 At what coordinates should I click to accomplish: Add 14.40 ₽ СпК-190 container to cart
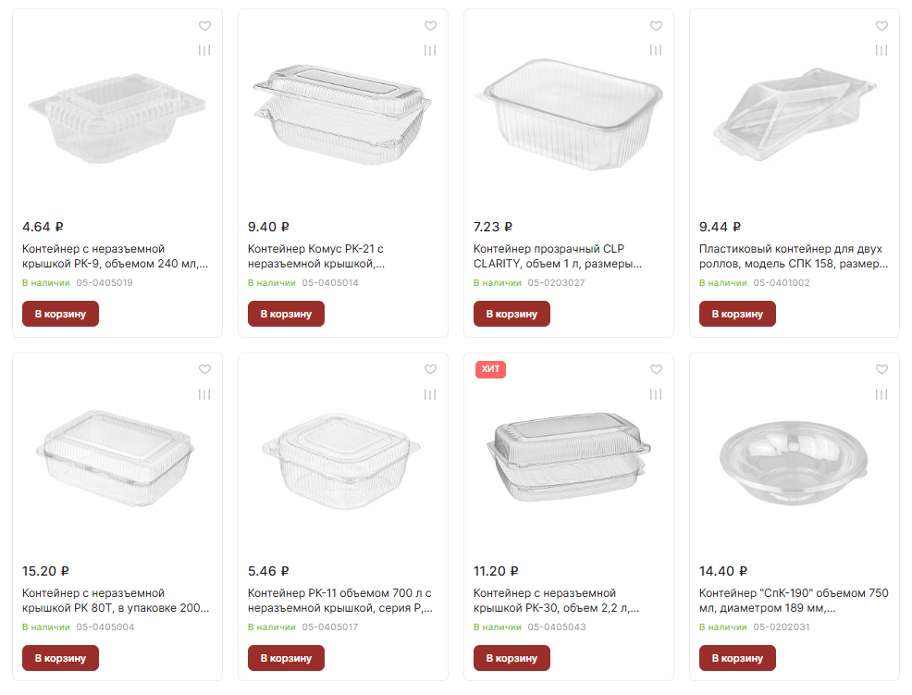pyautogui.click(x=737, y=658)
